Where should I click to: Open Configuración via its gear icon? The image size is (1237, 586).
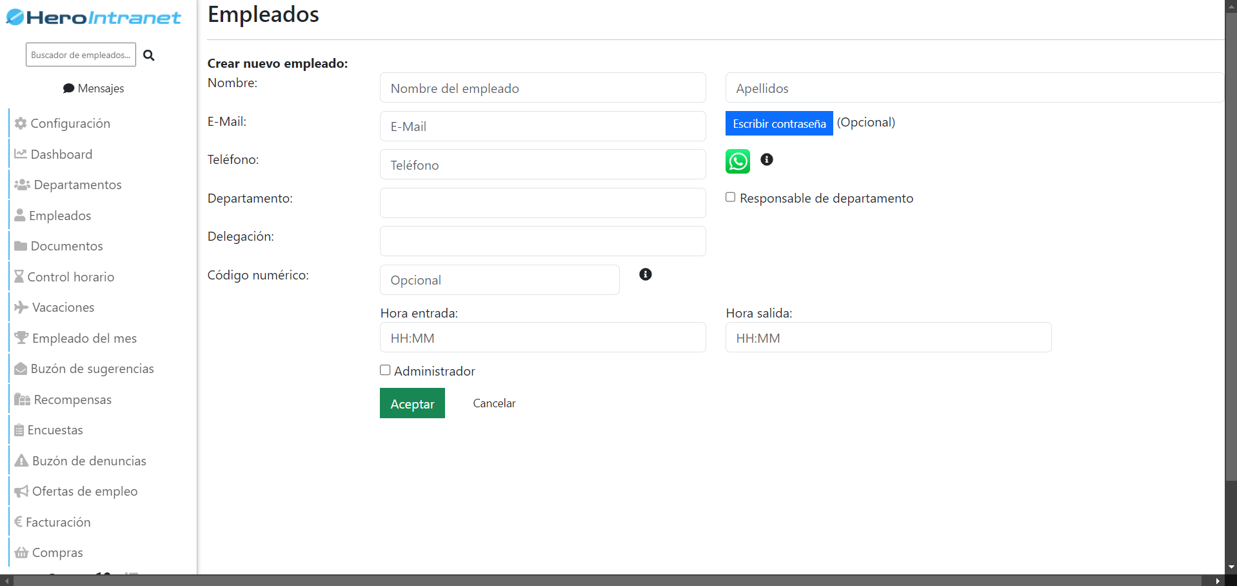(x=21, y=123)
